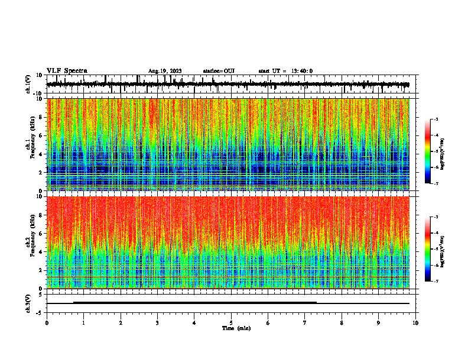Click the '-7' label on ch.1 color bar
The width and height of the screenshot is (468, 362).
pos(435,183)
